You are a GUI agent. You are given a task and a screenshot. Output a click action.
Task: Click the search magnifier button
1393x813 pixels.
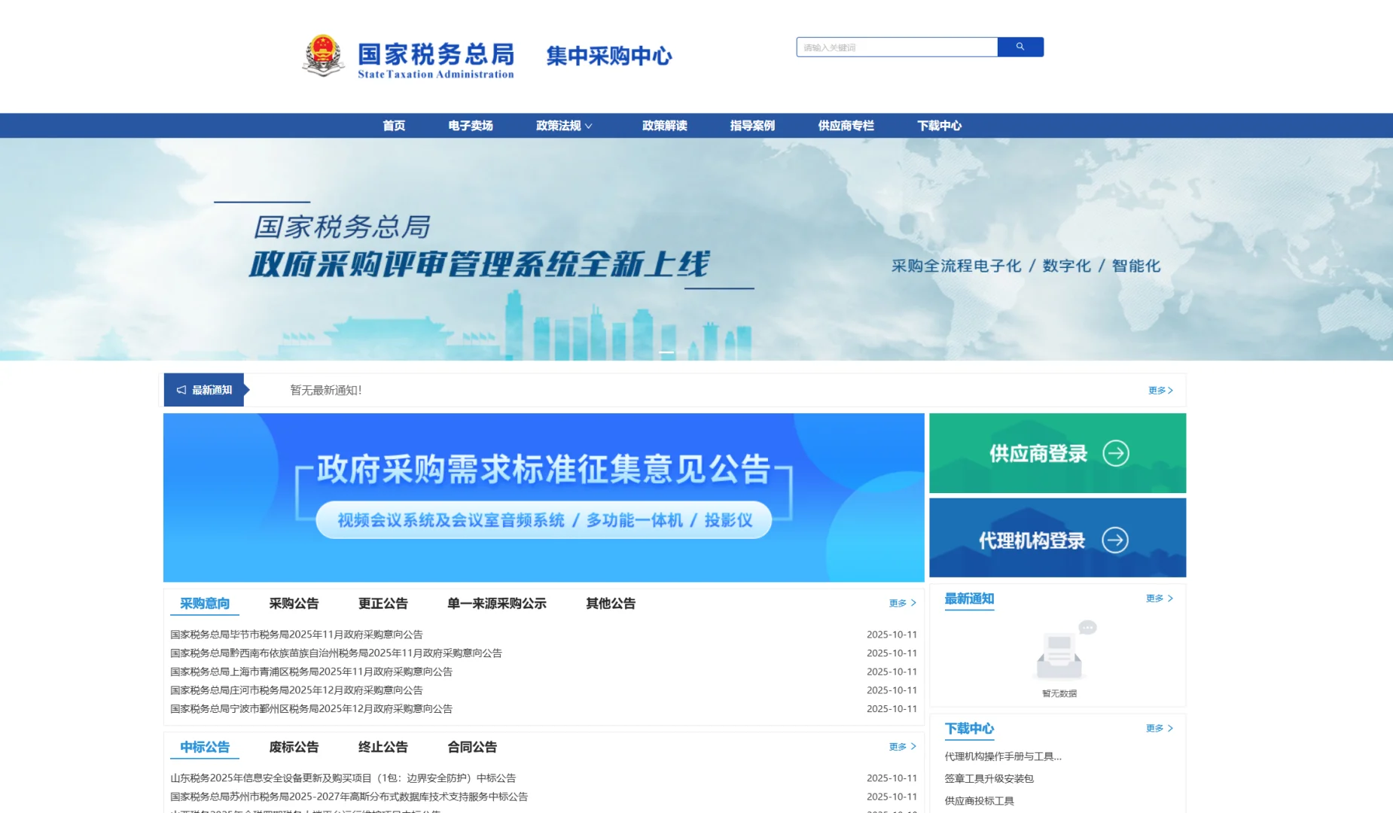click(1020, 47)
